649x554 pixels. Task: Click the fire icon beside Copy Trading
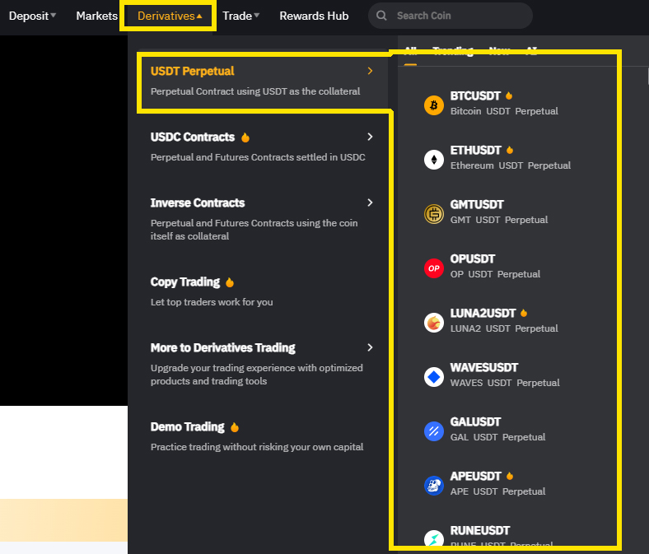pos(230,282)
